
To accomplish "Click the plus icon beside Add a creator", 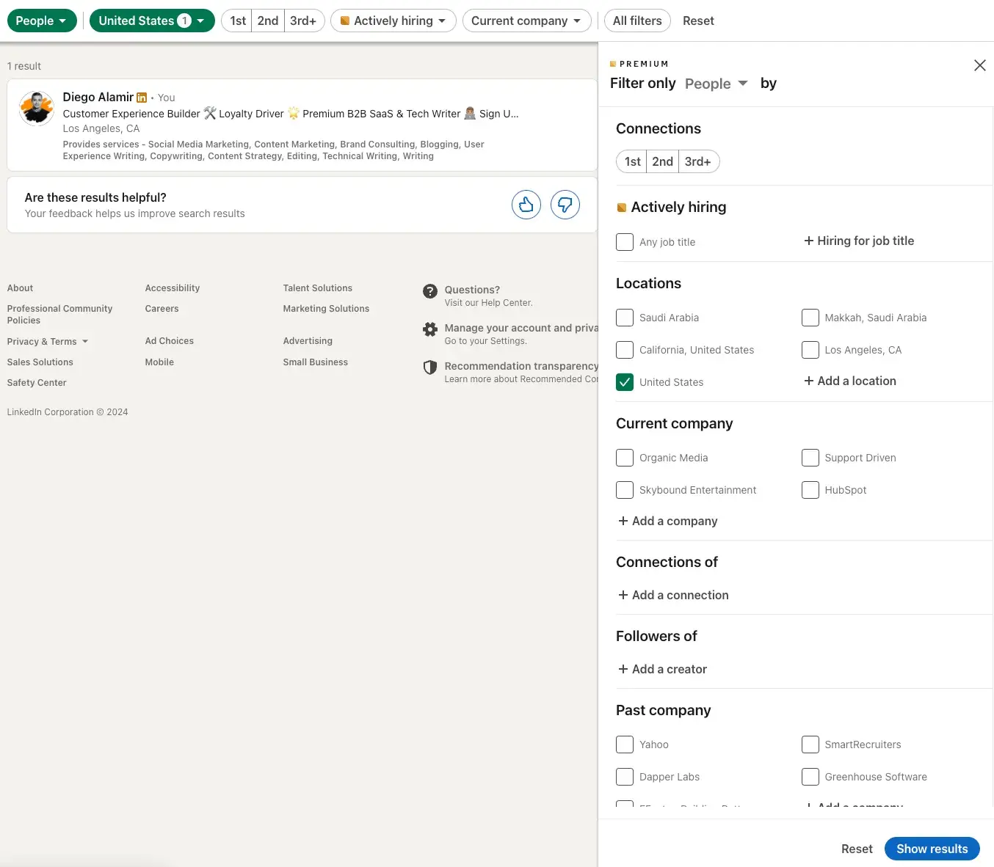I will [623, 669].
